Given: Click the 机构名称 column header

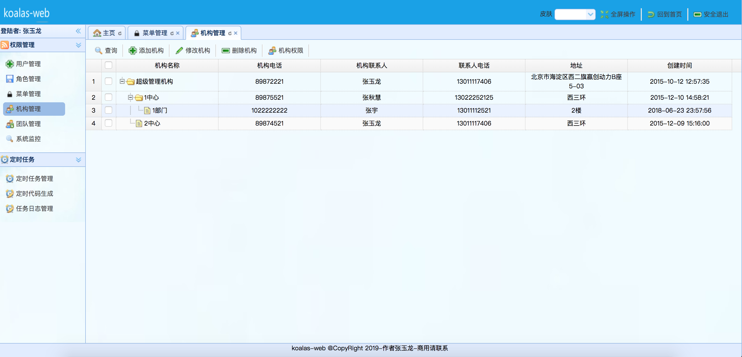Looking at the screenshot, I should 167,65.
